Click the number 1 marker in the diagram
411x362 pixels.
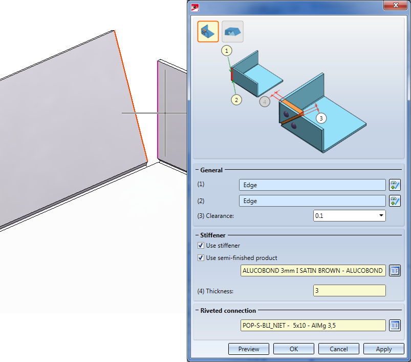click(x=226, y=51)
